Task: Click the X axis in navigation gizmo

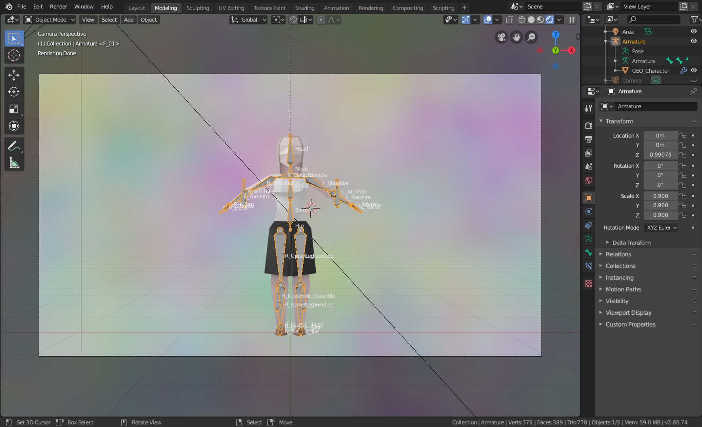Action: [x=571, y=50]
